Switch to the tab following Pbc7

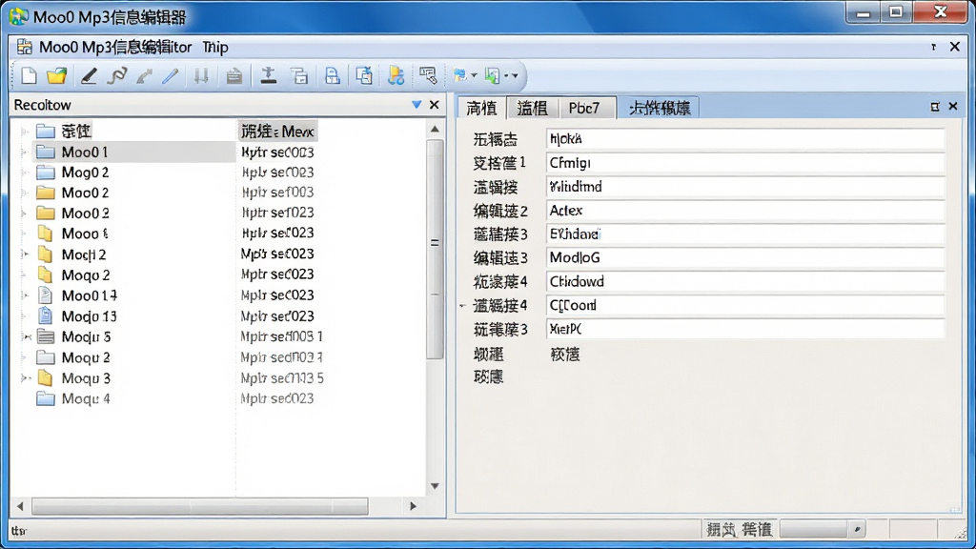pos(660,109)
